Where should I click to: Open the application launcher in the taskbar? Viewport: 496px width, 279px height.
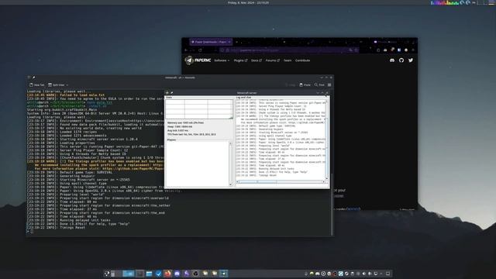click(107, 274)
